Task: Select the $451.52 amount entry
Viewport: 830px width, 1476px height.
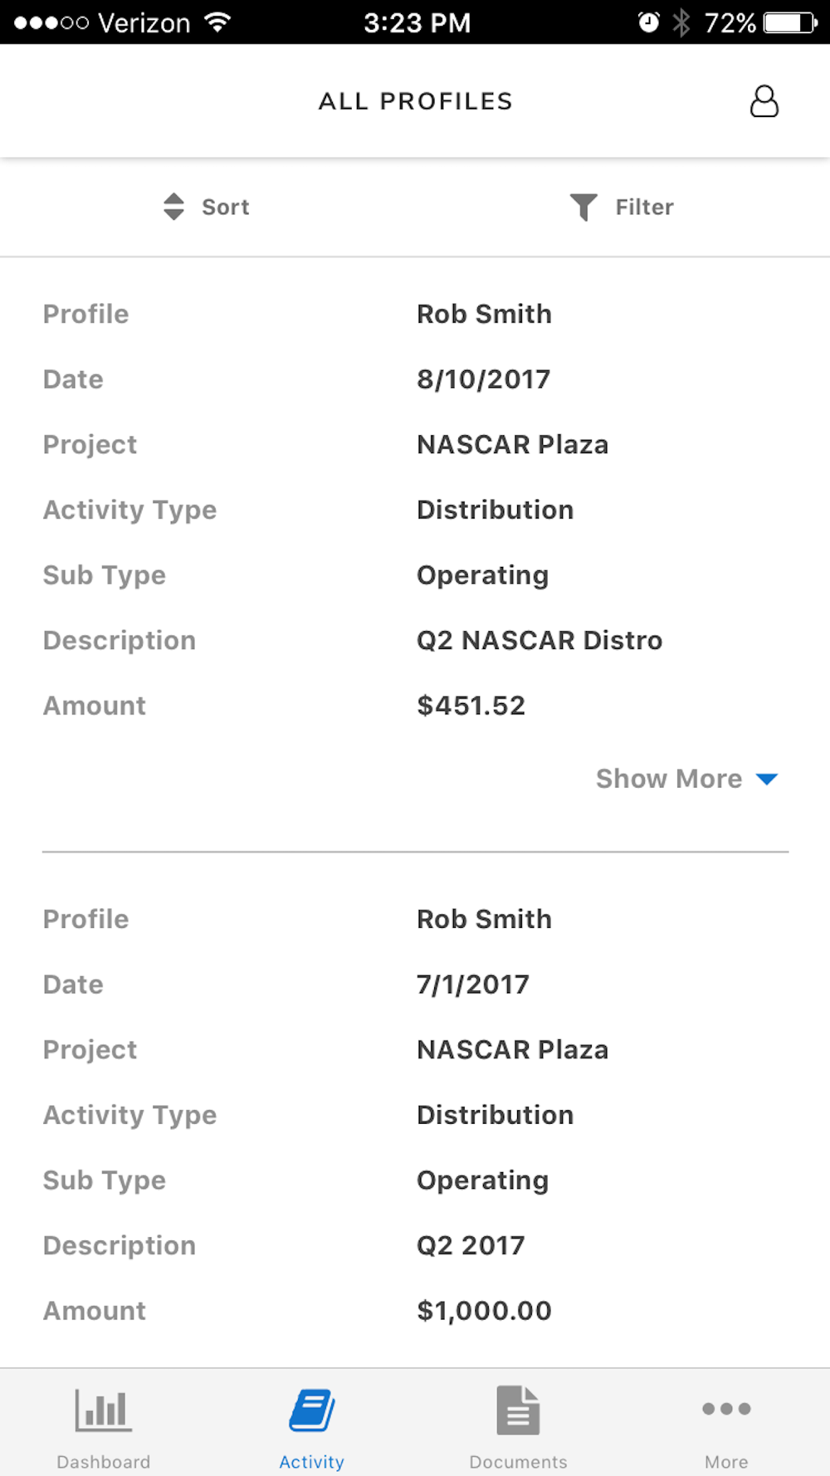Action: (471, 706)
